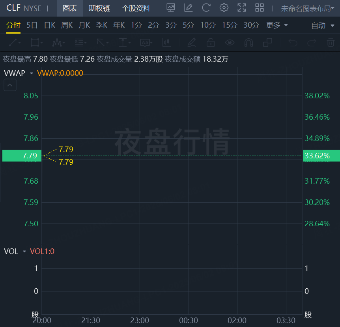The width and height of the screenshot is (340, 327).
Task: Select the 分时 timeframe
Action: tap(13, 25)
